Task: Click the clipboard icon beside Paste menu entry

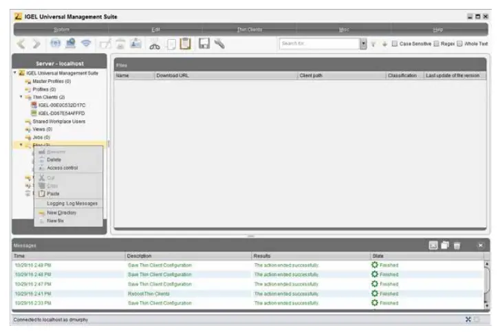Action: pos(41,193)
